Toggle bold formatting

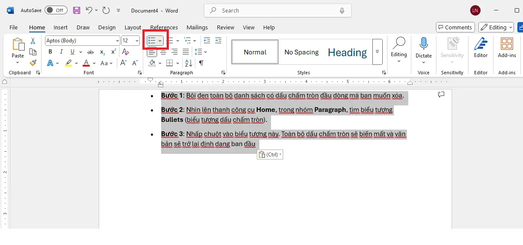coord(50,52)
